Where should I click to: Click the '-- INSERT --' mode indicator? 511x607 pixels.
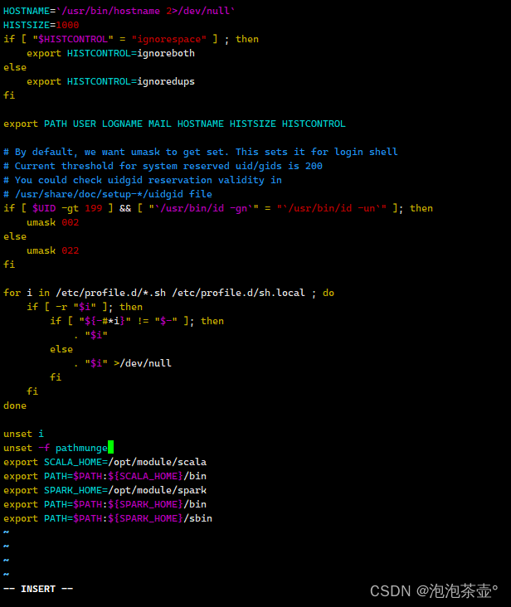pyautogui.click(x=38, y=589)
